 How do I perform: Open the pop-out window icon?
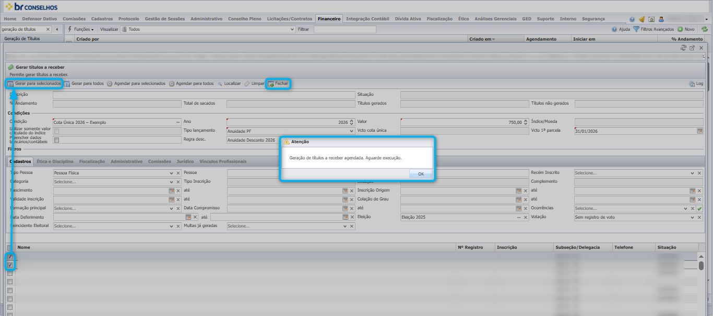(x=692, y=47)
